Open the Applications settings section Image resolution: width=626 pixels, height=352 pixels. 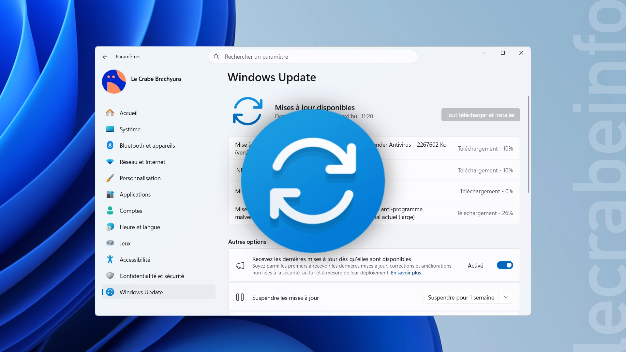coord(135,195)
